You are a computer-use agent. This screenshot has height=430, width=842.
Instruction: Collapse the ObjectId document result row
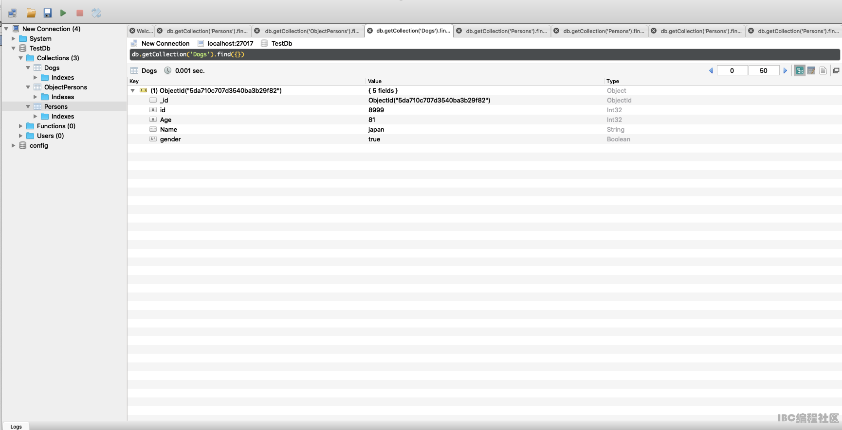click(132, 90)
